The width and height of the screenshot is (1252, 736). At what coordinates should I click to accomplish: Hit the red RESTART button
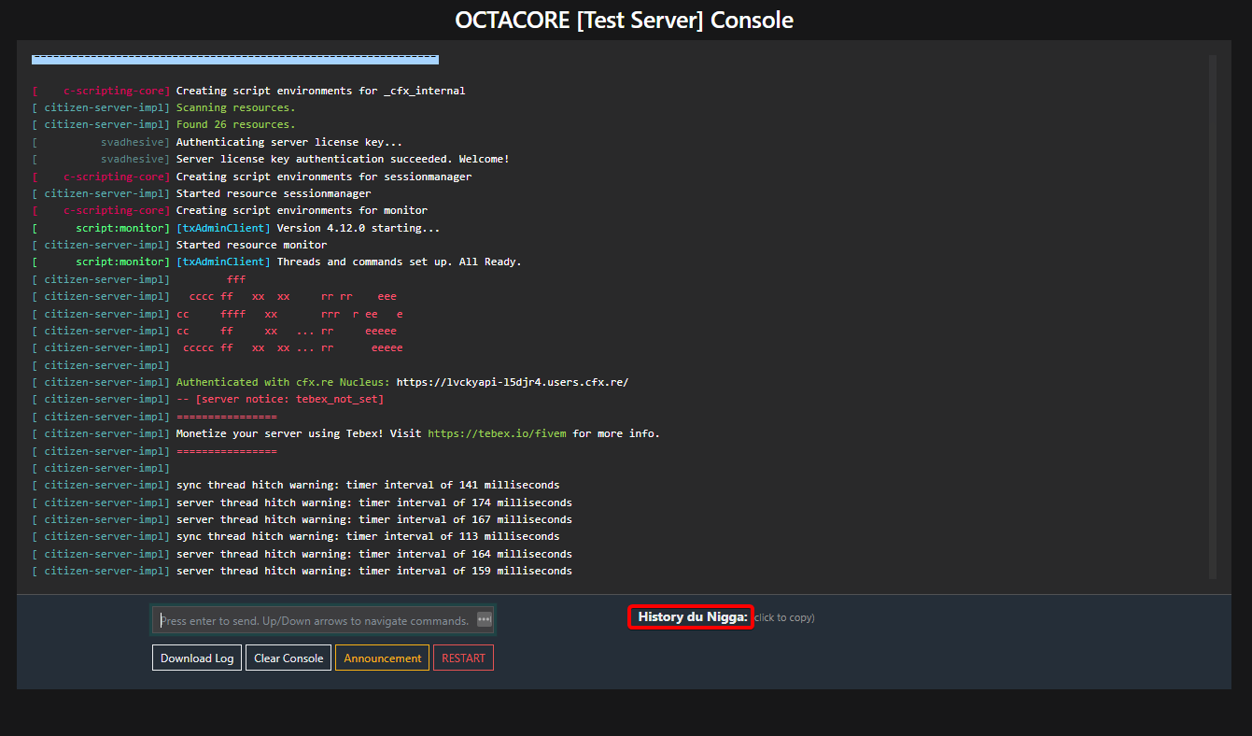click(x=463, y=658)
